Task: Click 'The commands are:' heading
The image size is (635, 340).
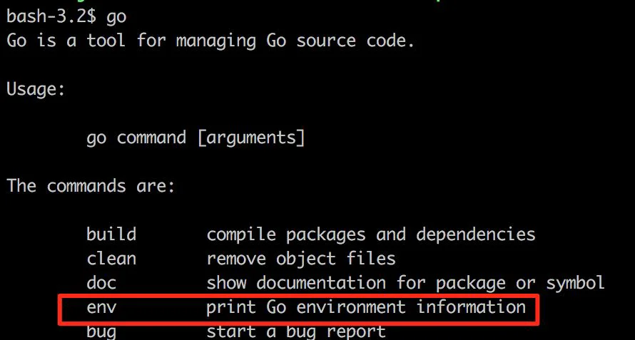Action: click(91, 186)
